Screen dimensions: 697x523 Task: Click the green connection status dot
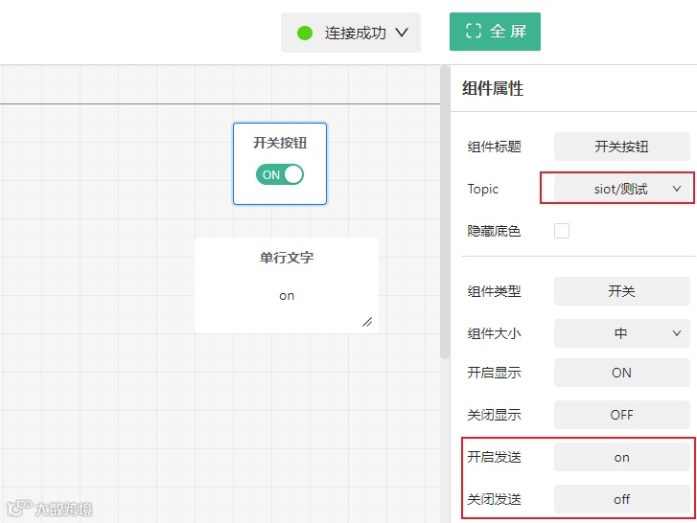pyautogui.click(x=305, y=33)
